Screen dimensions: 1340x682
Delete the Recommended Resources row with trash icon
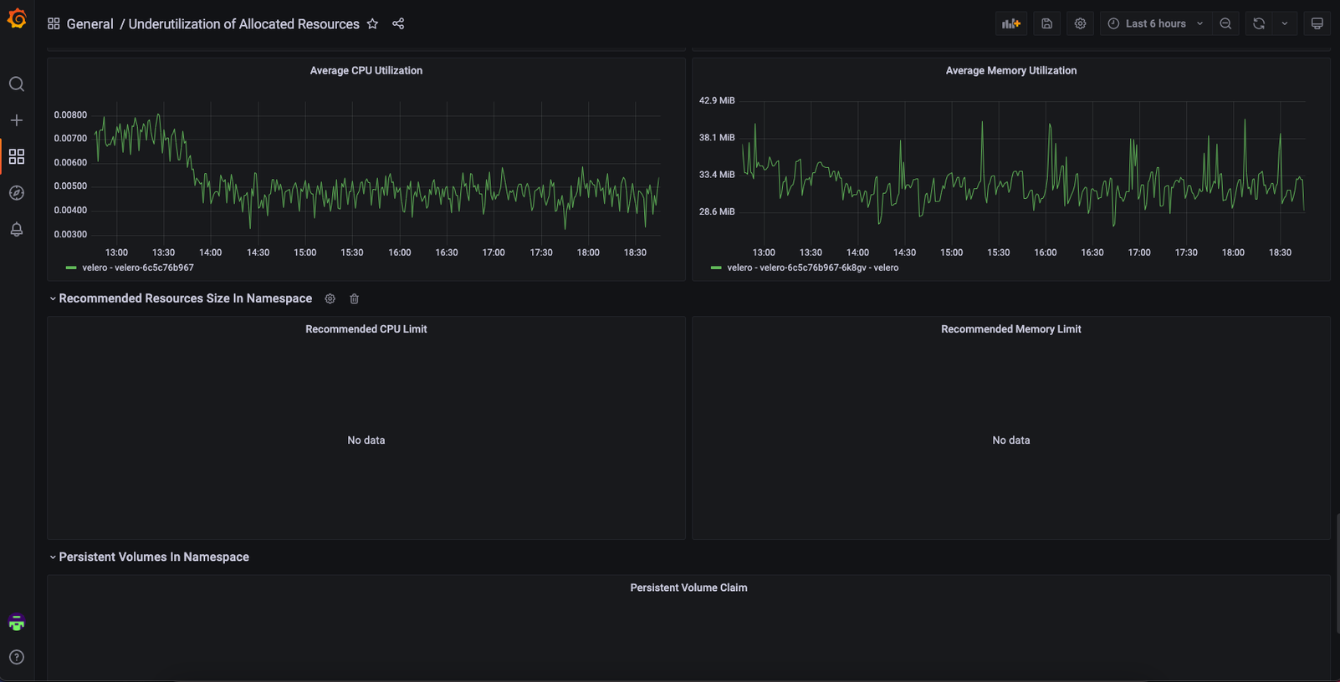coord(355,298)
